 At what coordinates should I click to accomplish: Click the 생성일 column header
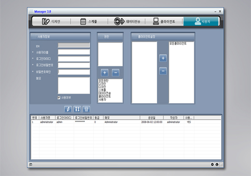152,118
